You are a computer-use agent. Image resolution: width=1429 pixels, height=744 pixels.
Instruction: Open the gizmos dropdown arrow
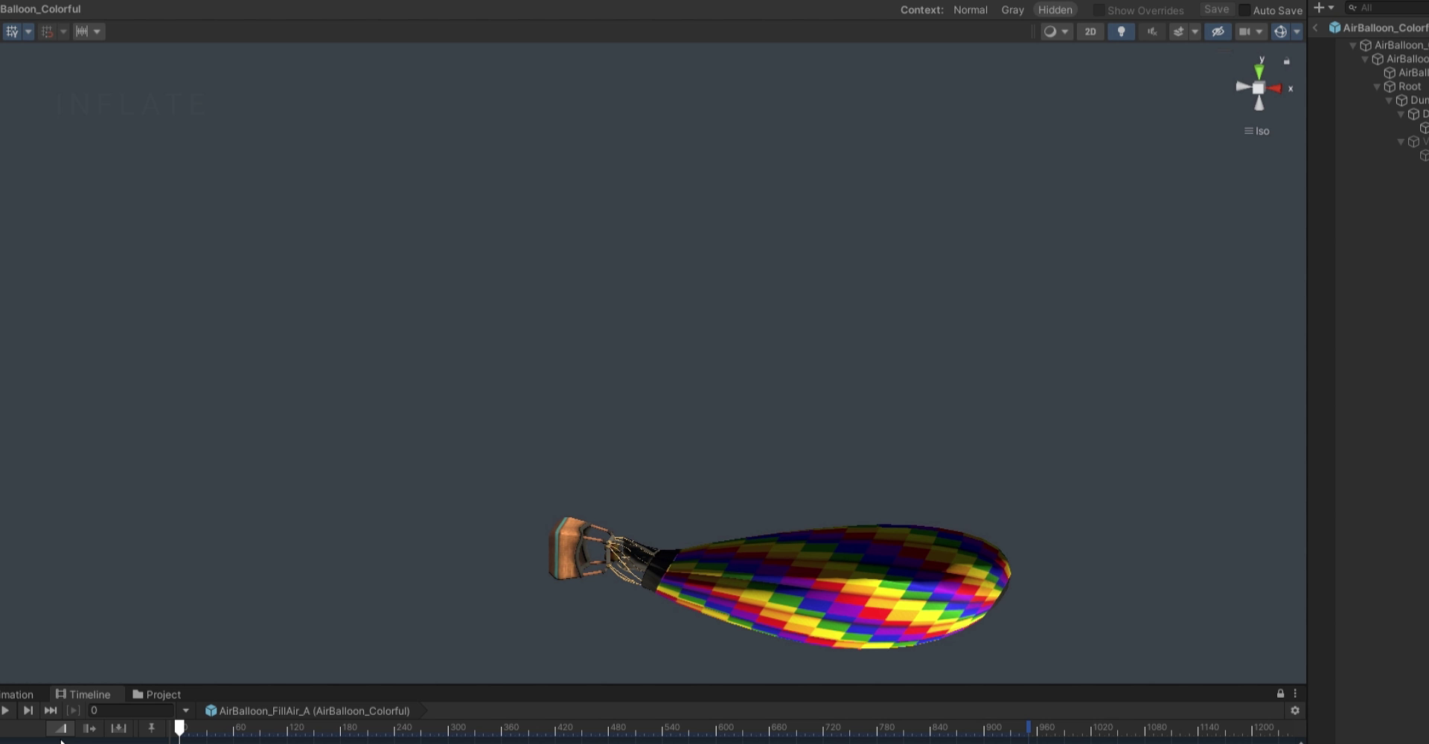coord(1297,31)
